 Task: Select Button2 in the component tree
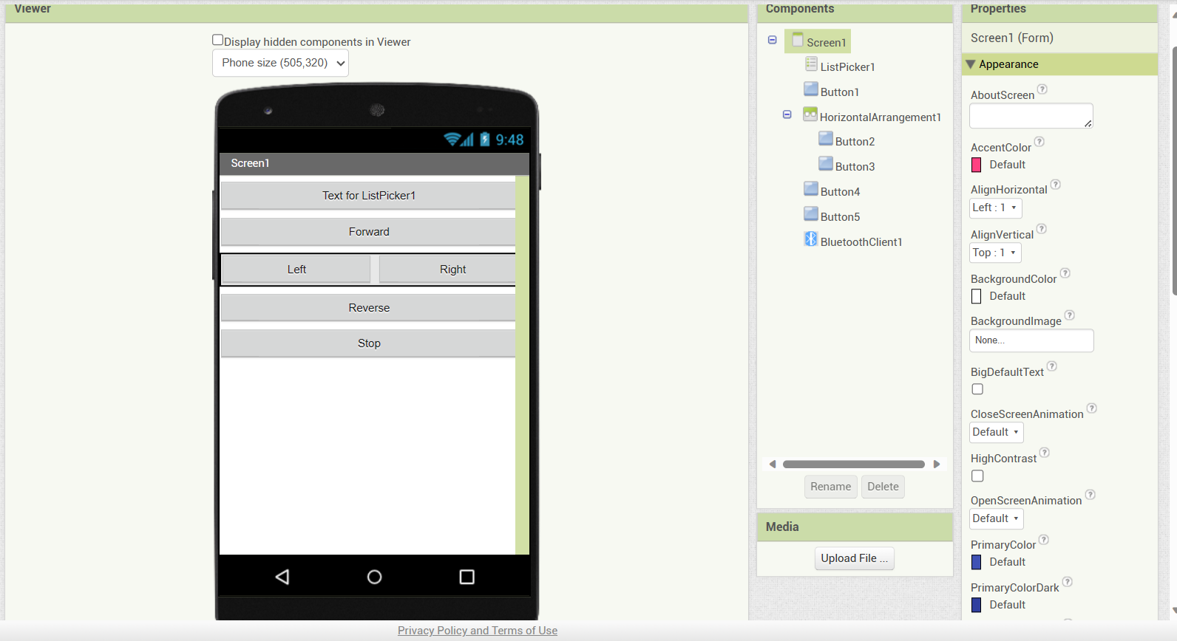(855, 142)
